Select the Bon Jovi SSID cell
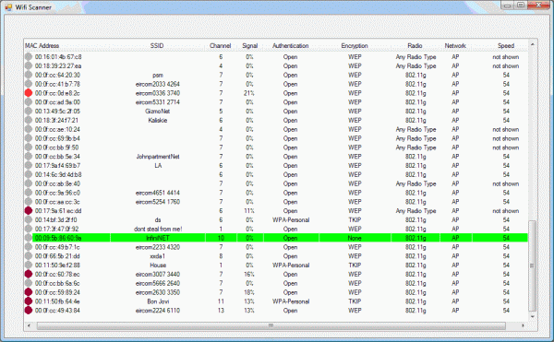Viewport: 554px width, 342px height. (x=158, y=301)
